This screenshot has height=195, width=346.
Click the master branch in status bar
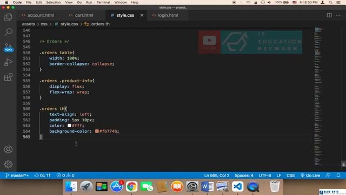tap(17, 175)
